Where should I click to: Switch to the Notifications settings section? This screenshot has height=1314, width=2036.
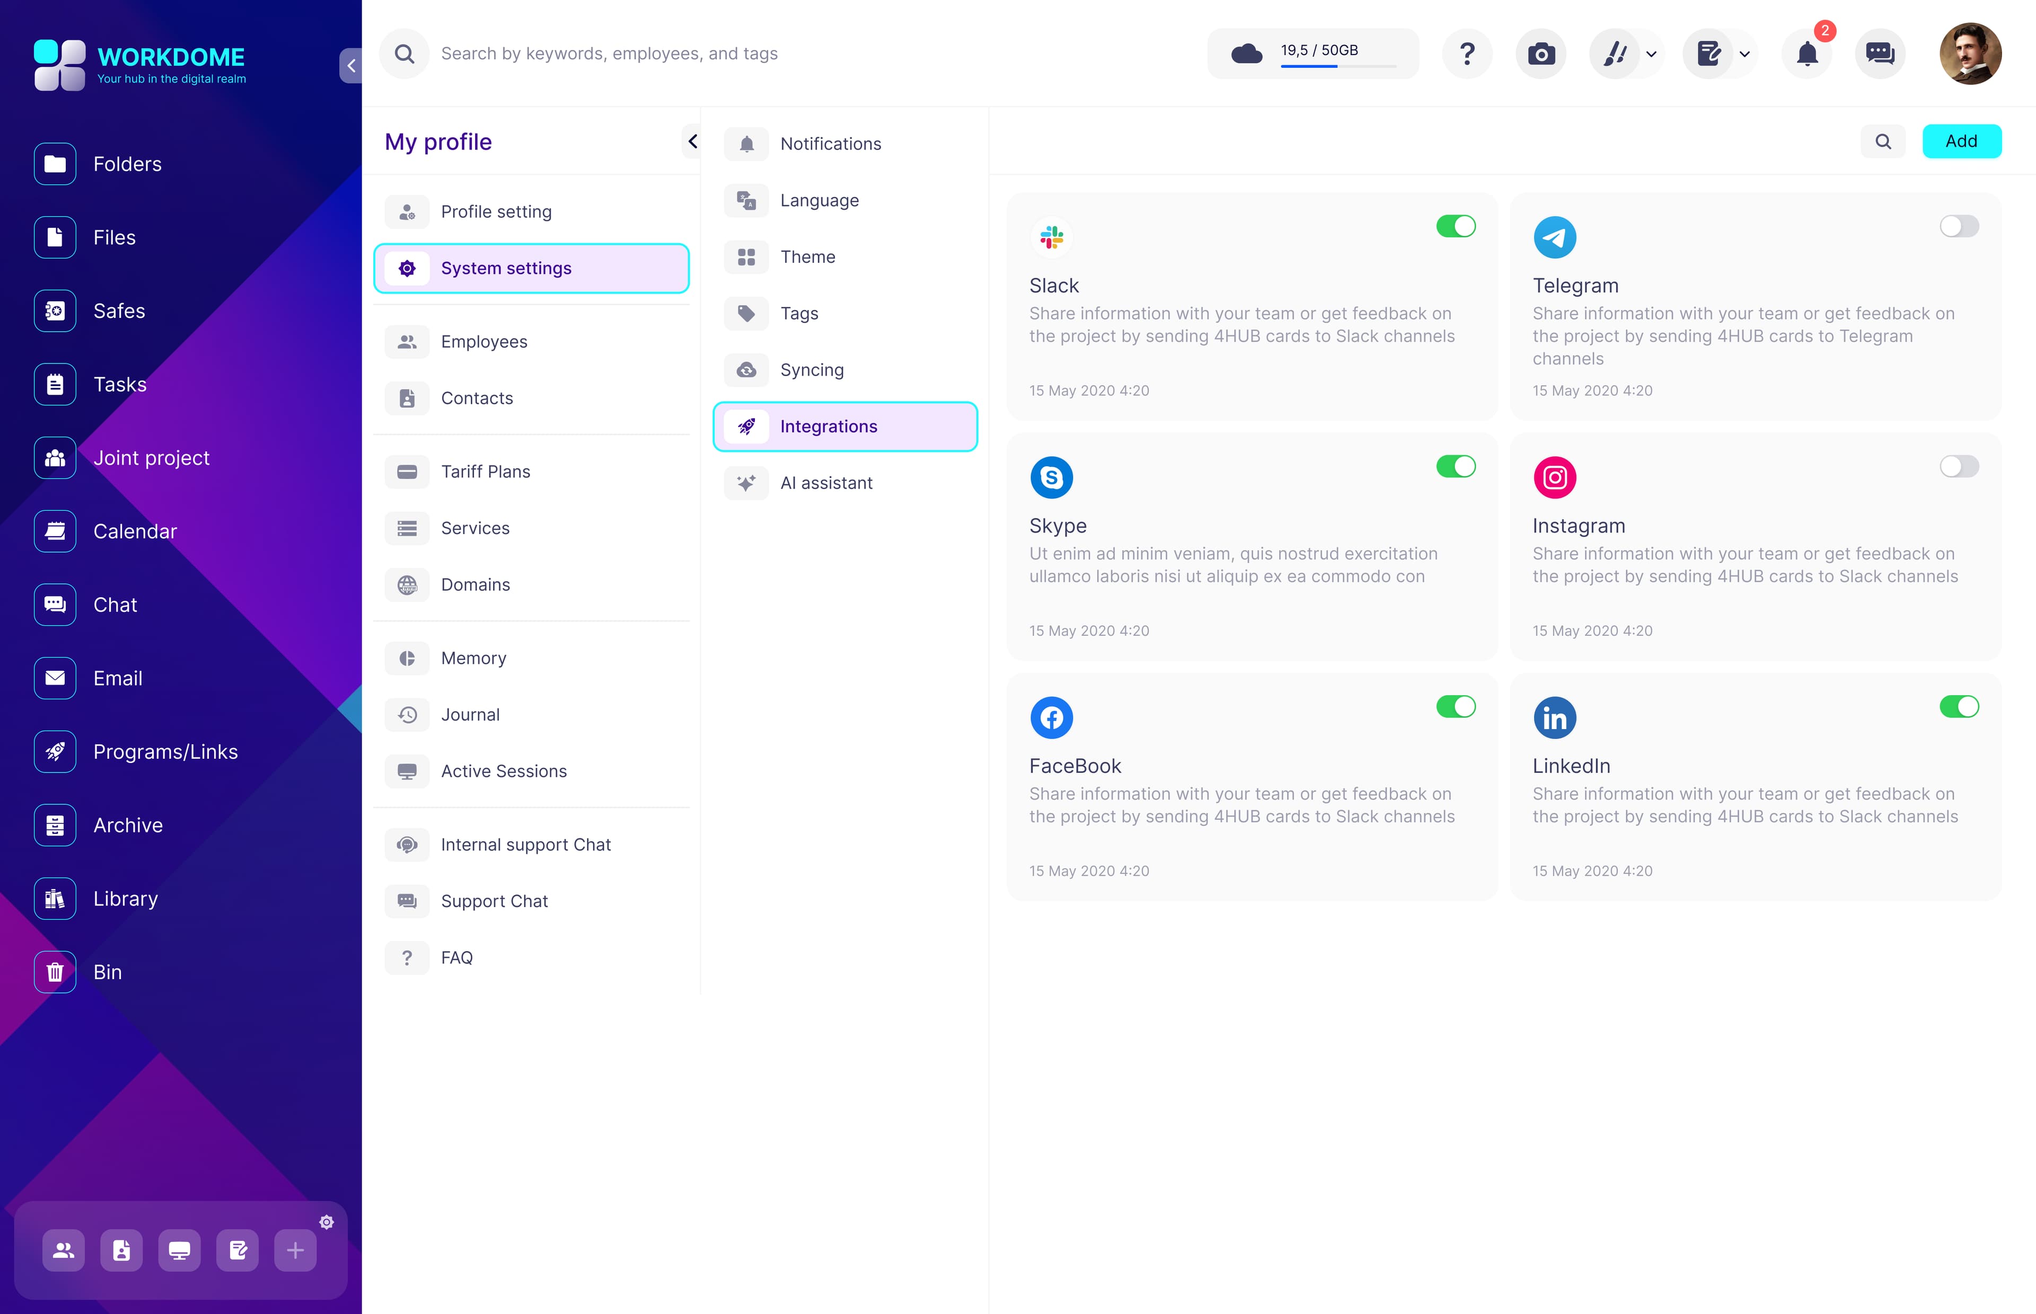tap(830, 144)
